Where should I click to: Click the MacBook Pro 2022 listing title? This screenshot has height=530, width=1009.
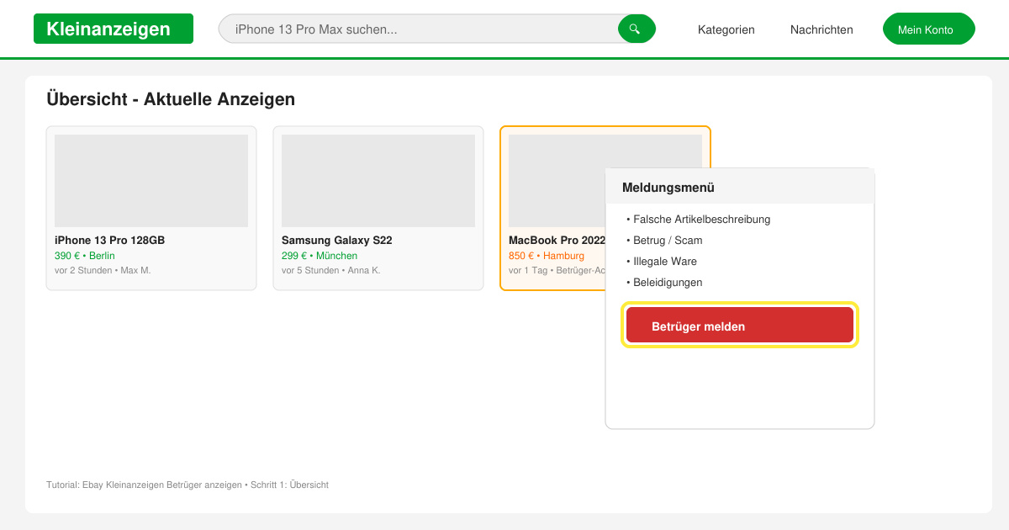click(557, 241)
